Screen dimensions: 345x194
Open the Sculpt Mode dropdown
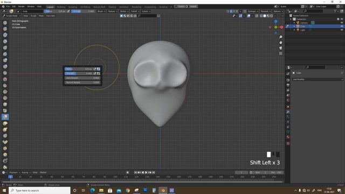12,16
